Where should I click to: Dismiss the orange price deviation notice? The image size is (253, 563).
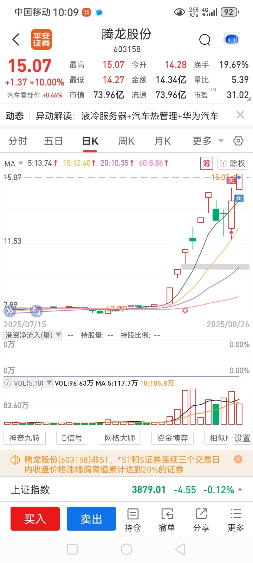(x=238, y=459)
